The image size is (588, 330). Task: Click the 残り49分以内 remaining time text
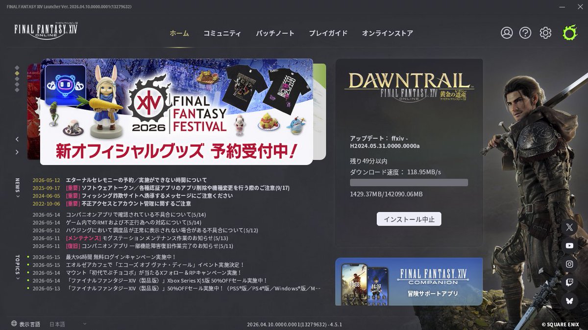[x=368, y=161]
